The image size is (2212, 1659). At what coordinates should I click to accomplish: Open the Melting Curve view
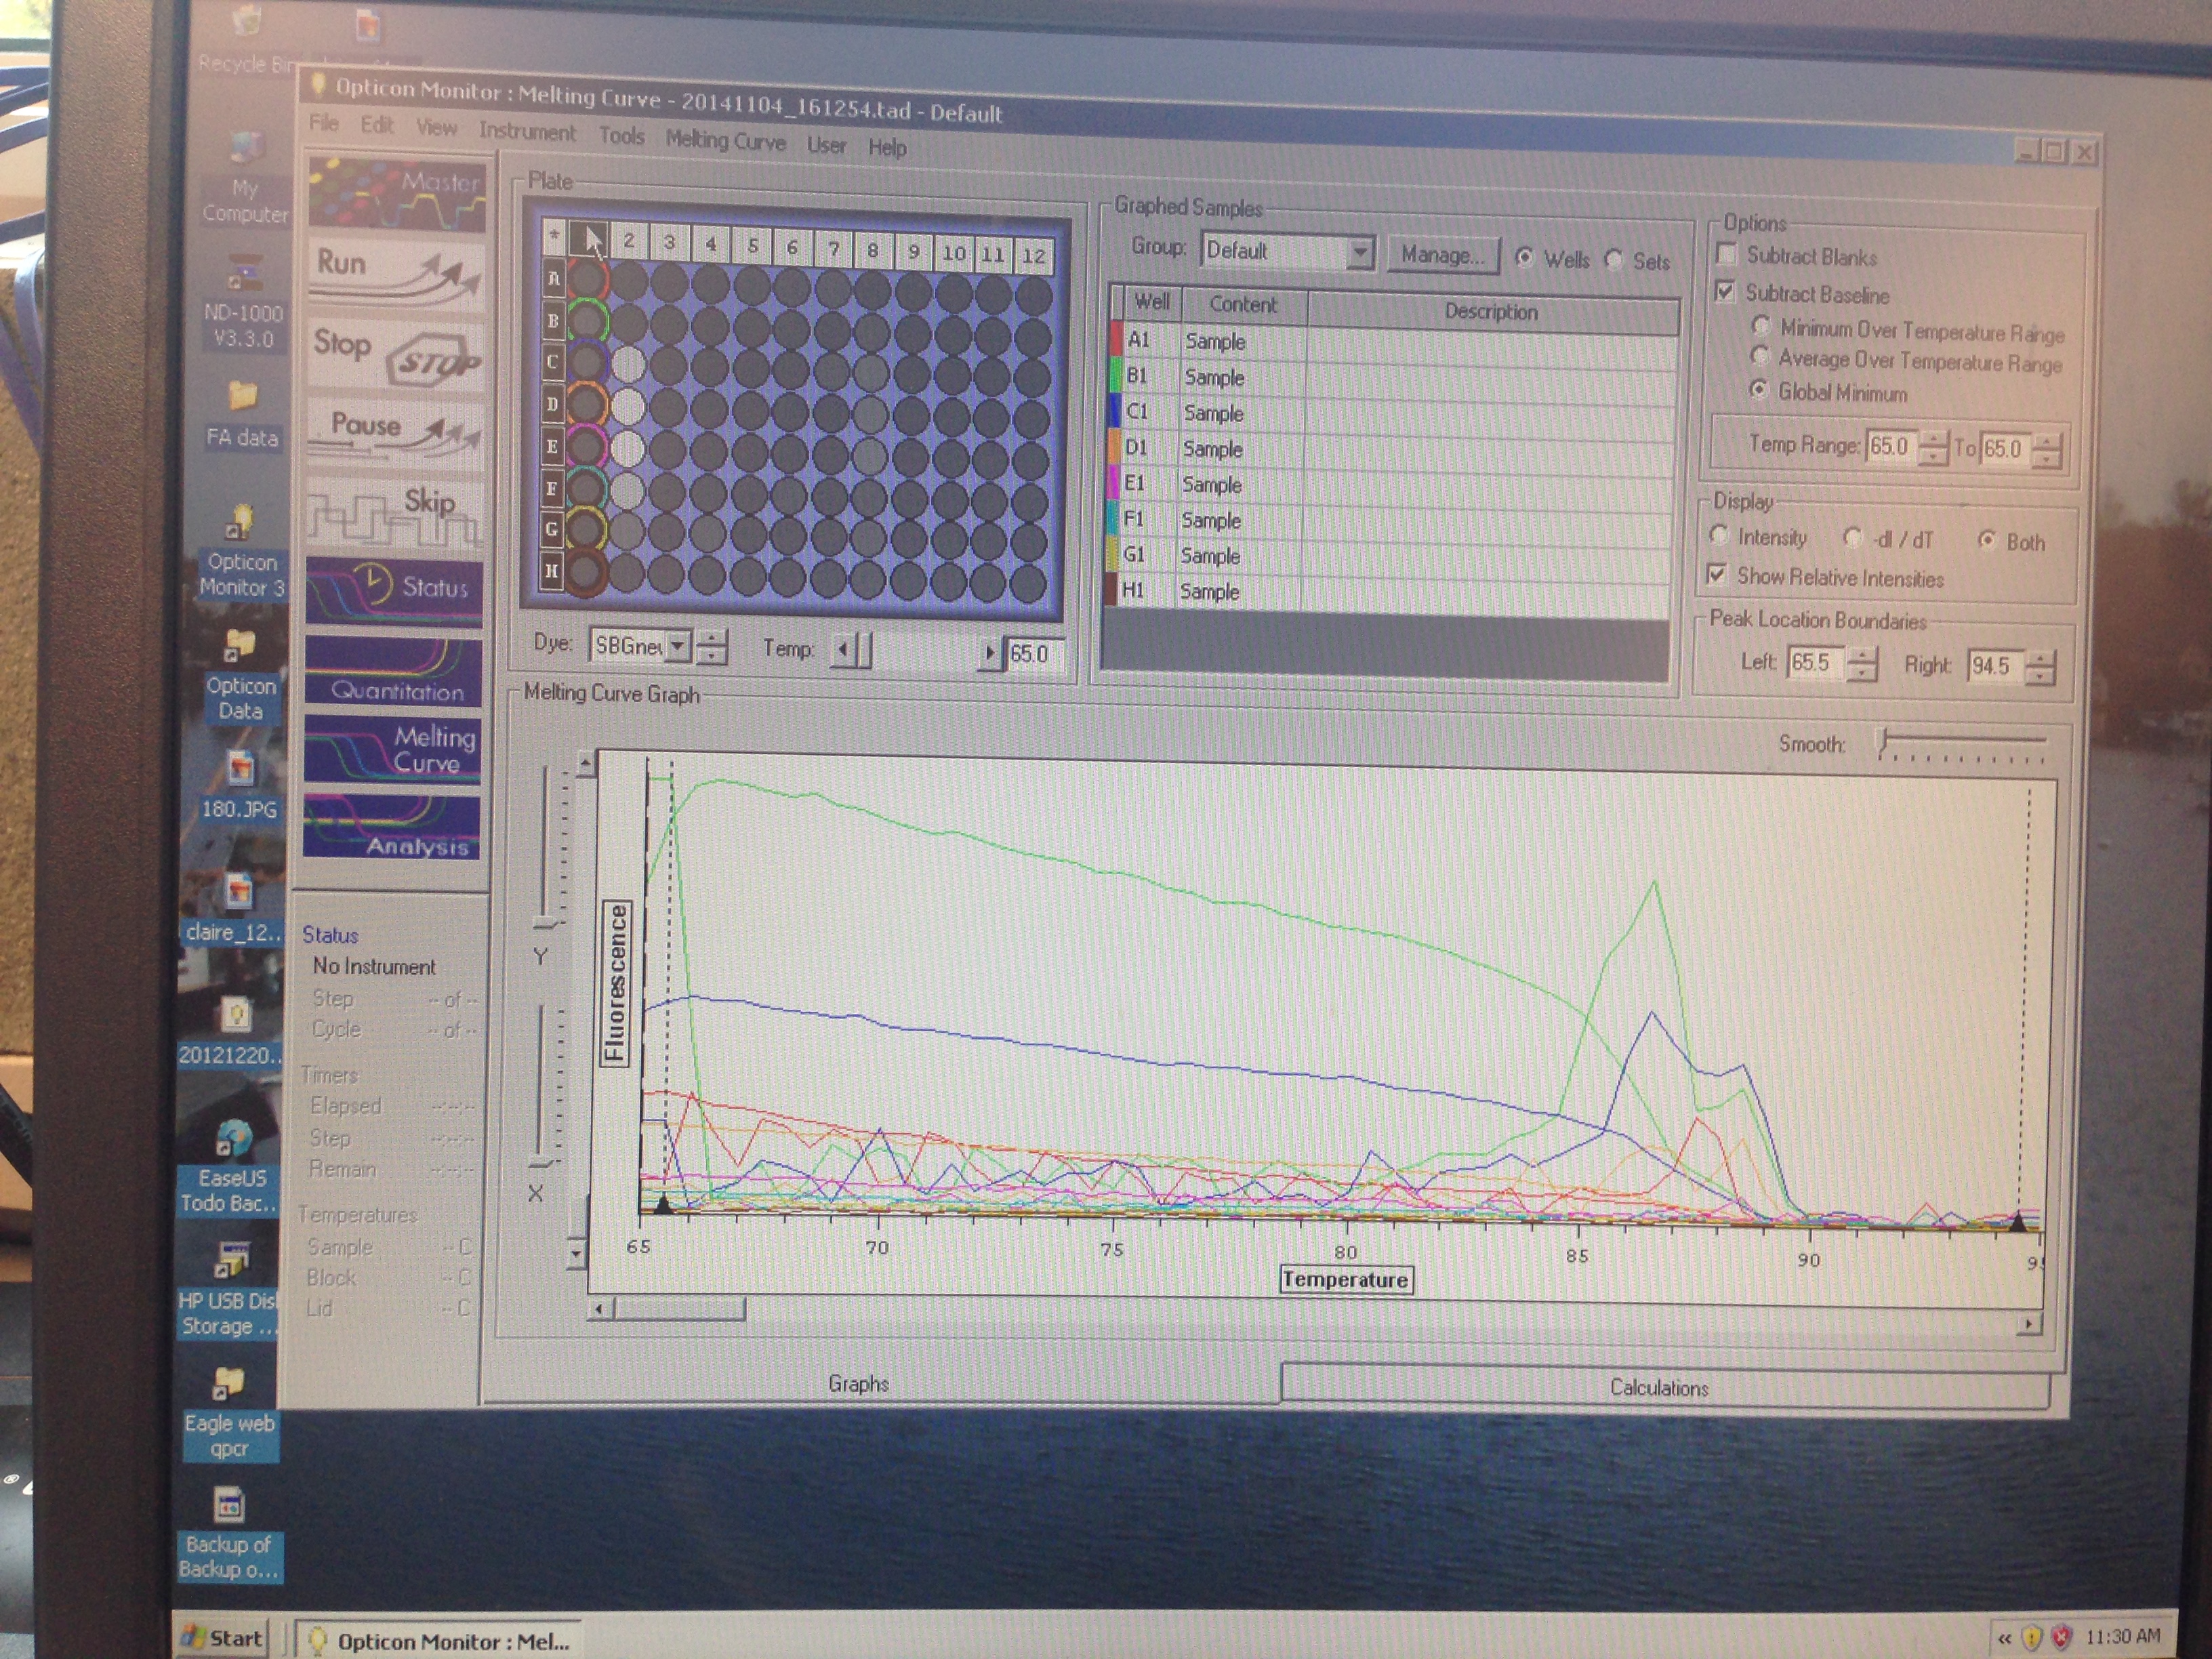click(x=392, y=750)
